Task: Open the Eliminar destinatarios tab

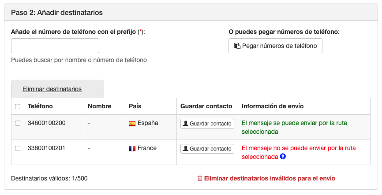Action: click(52, 89)
